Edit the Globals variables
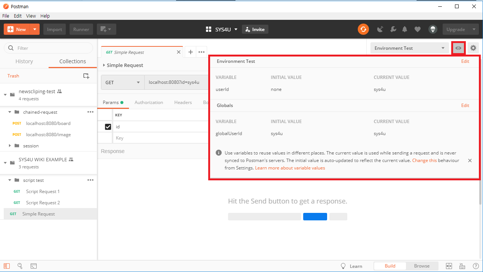Image resolution: width=483 pixels, height=272 pixels. click(x=465, y=106)
